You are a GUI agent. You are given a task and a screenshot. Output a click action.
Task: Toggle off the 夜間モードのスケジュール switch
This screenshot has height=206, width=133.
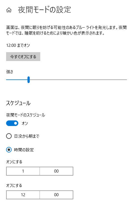pos(12,123)
